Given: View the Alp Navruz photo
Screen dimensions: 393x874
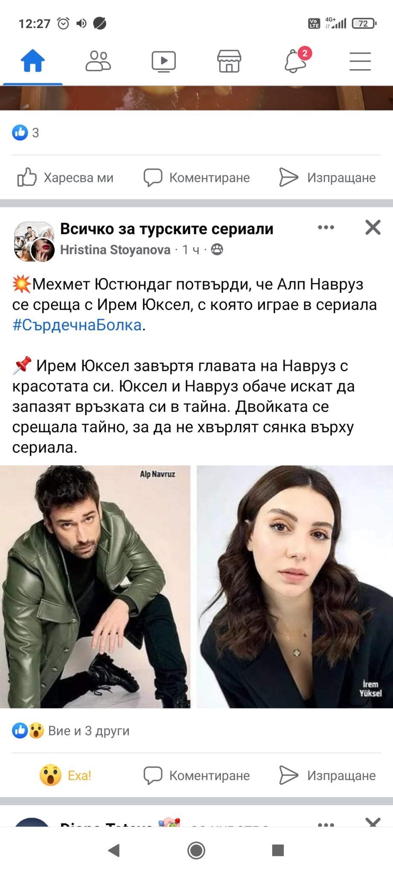Looking at the screenshot, I should [95, 586].
